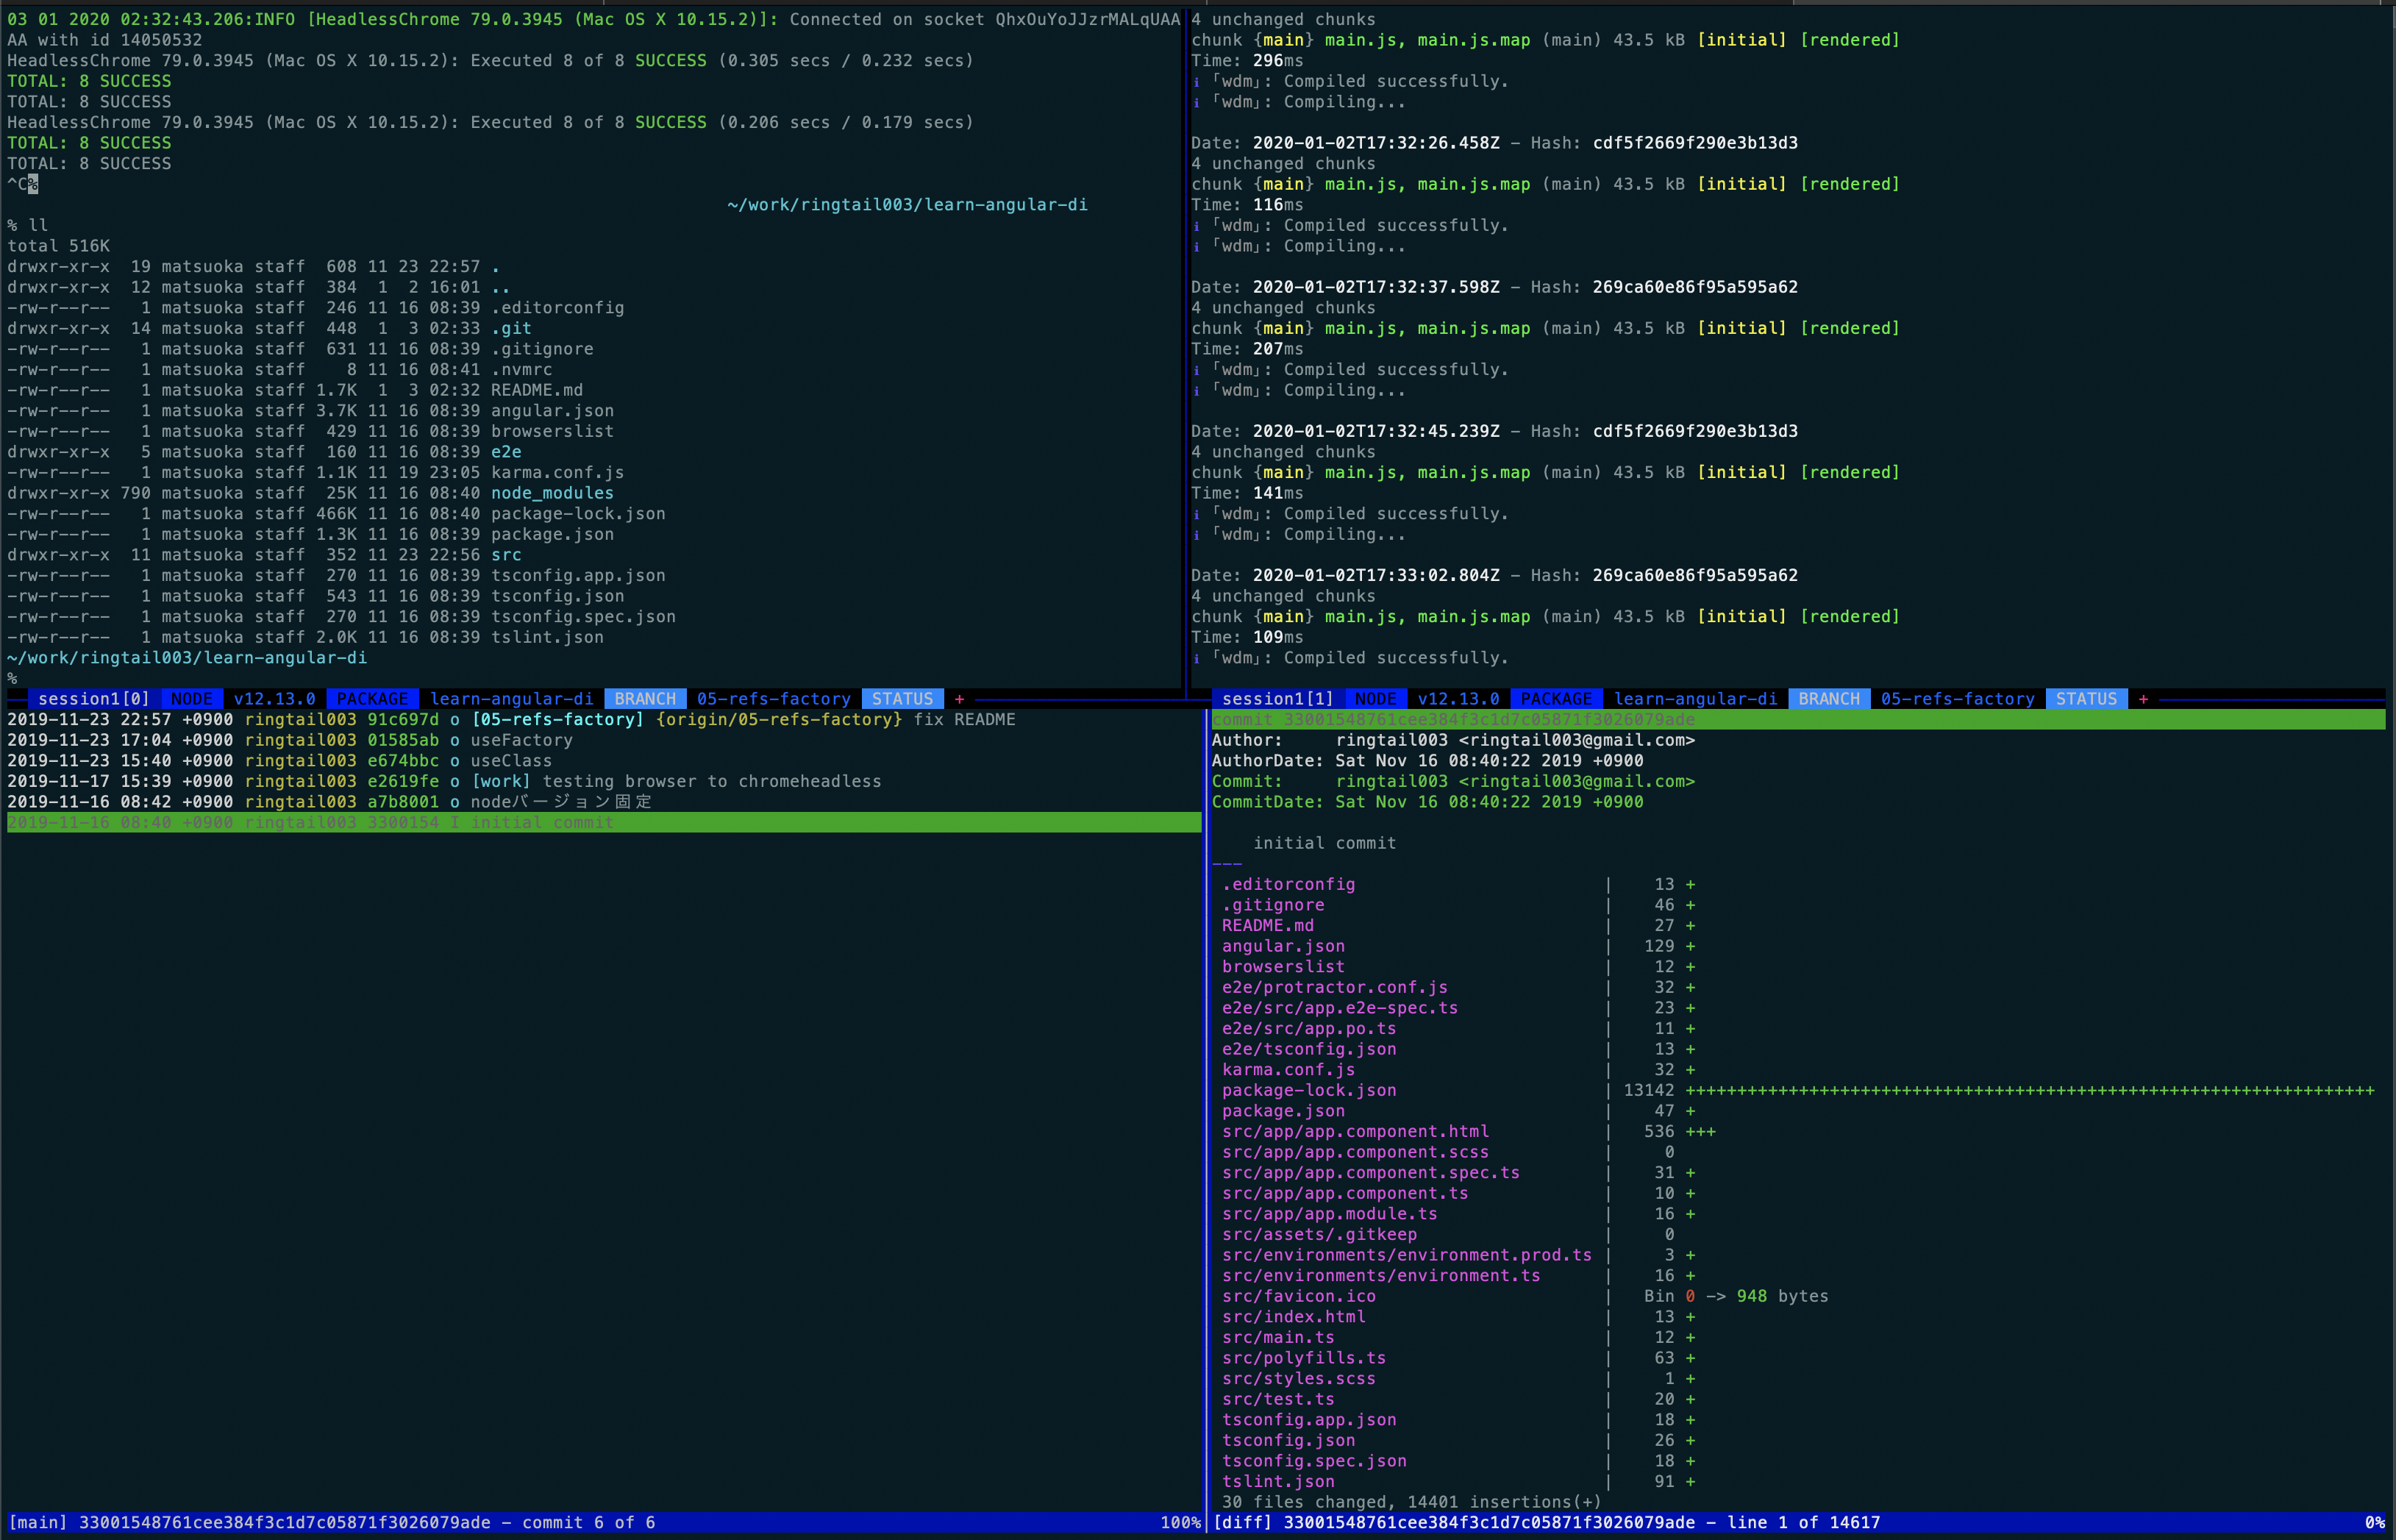This screenshot has height=1540, width=2396.
Task: Click src directory in ll listing
Action: pyautogui.click(x=506, y=555)
